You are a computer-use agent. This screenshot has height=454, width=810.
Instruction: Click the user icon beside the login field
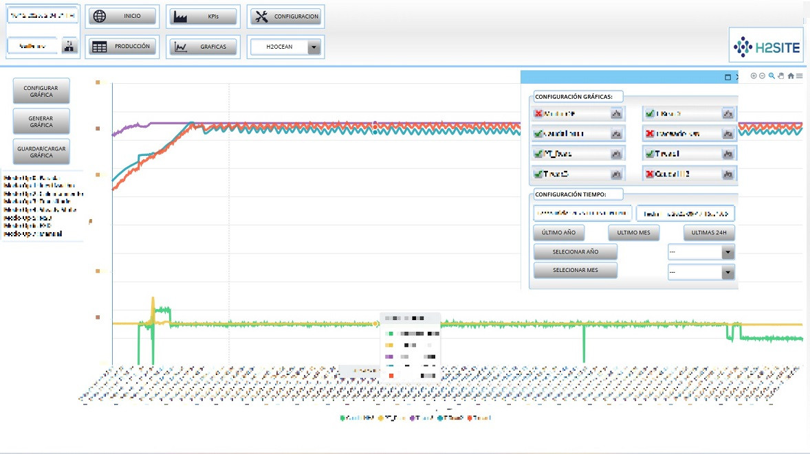(x=70, y=46)
